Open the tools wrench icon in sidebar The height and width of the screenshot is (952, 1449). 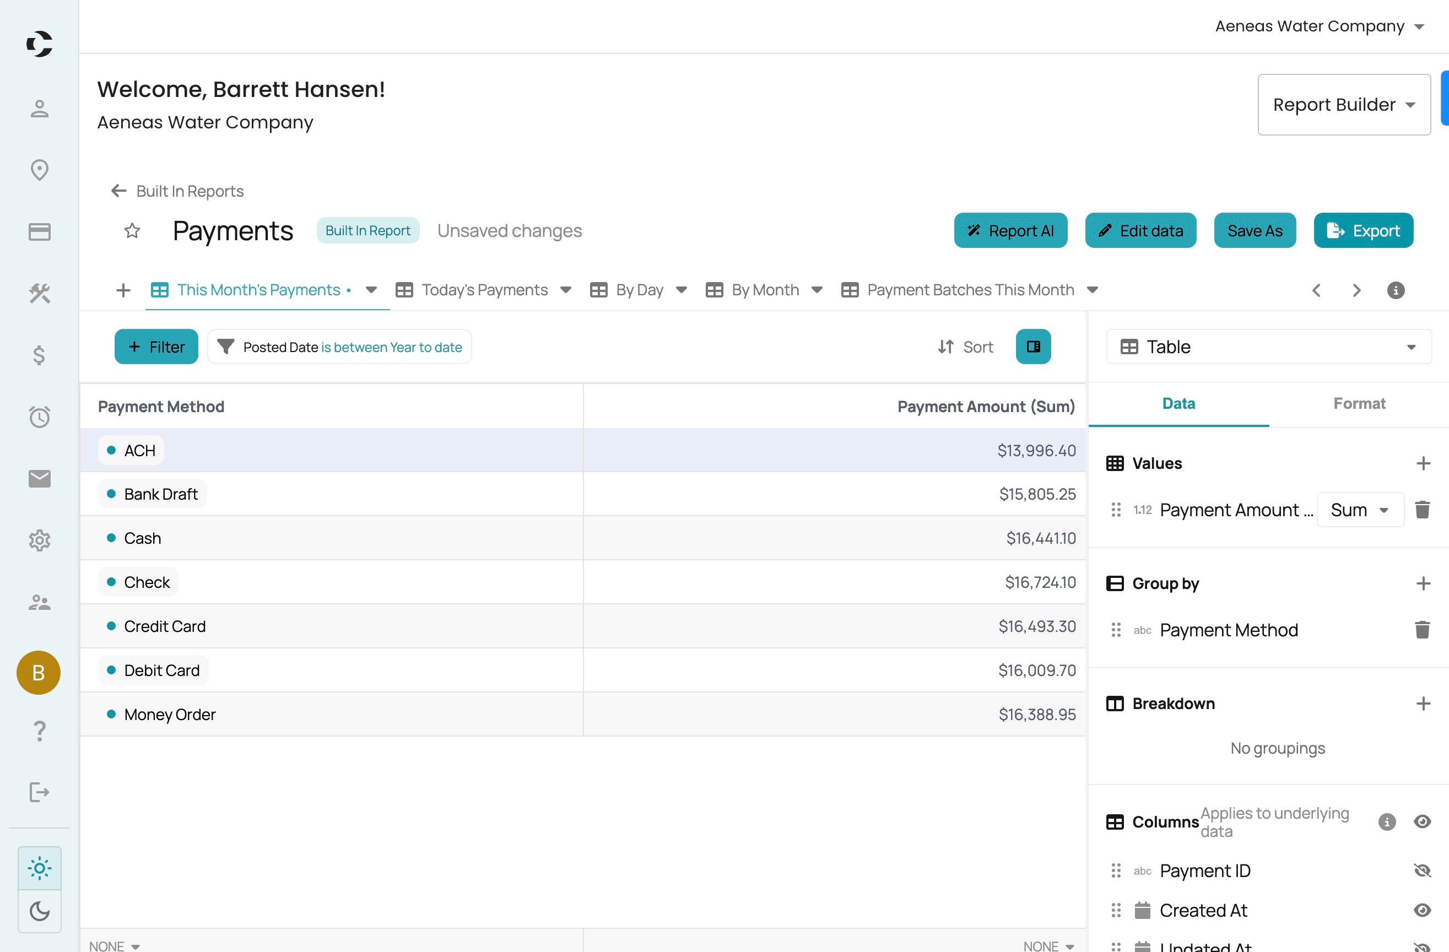pyautogui.click(x=40, y=294)
